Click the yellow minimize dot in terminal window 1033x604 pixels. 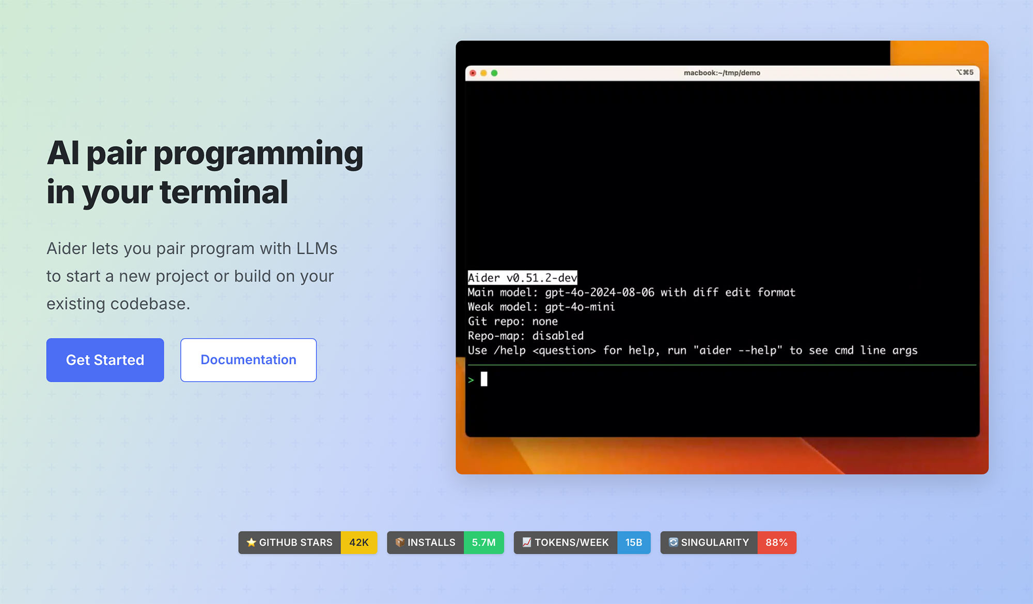tap(483, 73)
